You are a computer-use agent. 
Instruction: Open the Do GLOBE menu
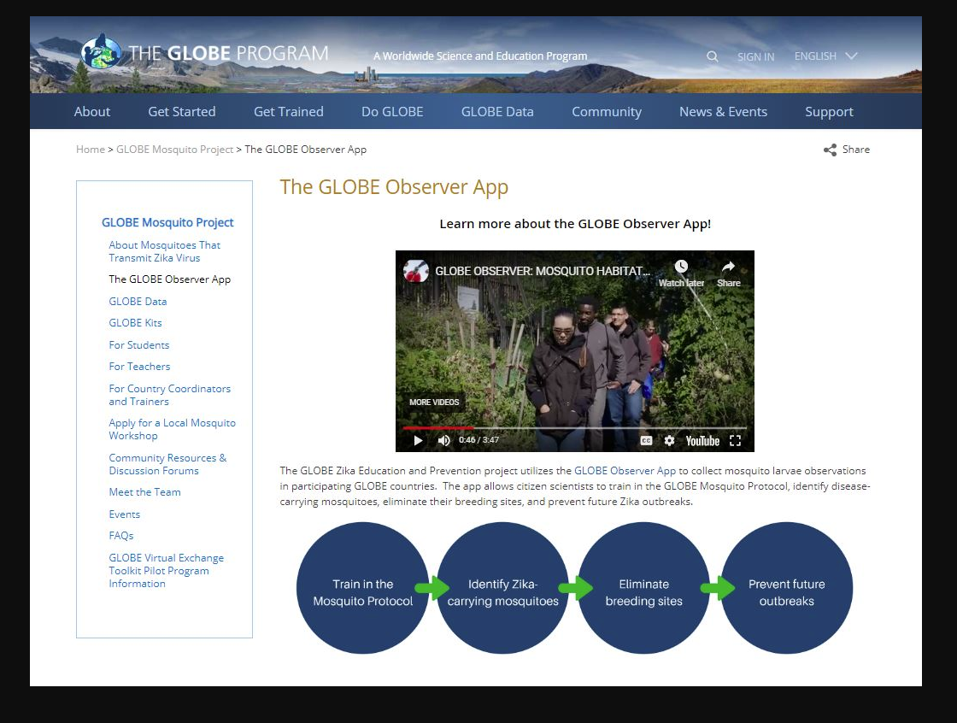point(392,112)
